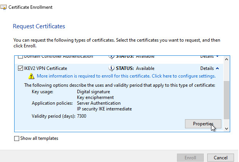Open certificate Properties

(203, 124)
